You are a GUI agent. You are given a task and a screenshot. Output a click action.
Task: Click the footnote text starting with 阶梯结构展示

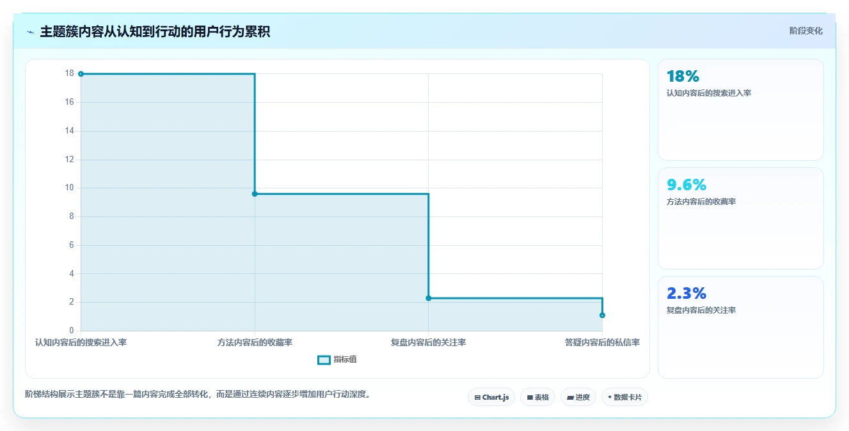198,394
